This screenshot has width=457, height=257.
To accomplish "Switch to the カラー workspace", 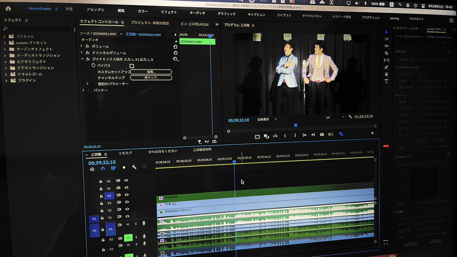I will 143,11.
